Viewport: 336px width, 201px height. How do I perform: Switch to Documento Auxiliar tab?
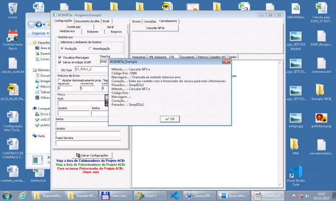(87, 21)
